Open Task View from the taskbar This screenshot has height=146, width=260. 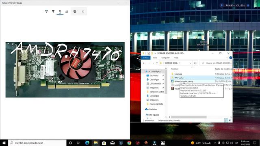tap(78, 143)
